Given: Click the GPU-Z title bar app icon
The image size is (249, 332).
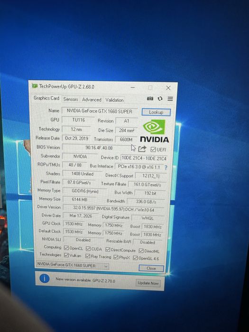Looking at the screenshot, I should point(35,86).
